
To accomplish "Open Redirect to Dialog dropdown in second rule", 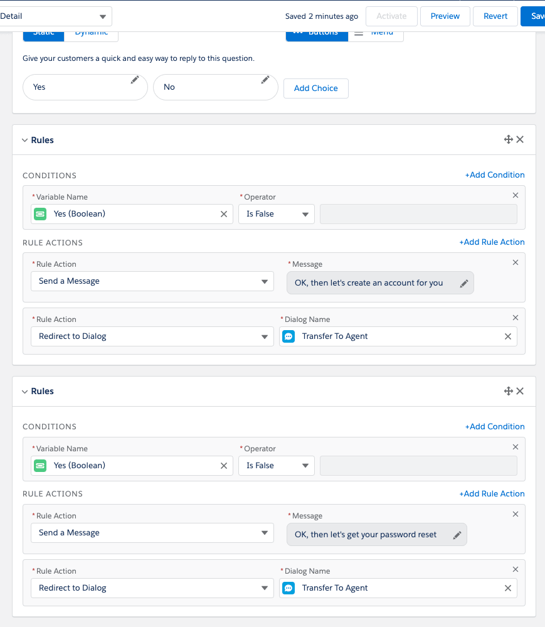I will [152, 588].
